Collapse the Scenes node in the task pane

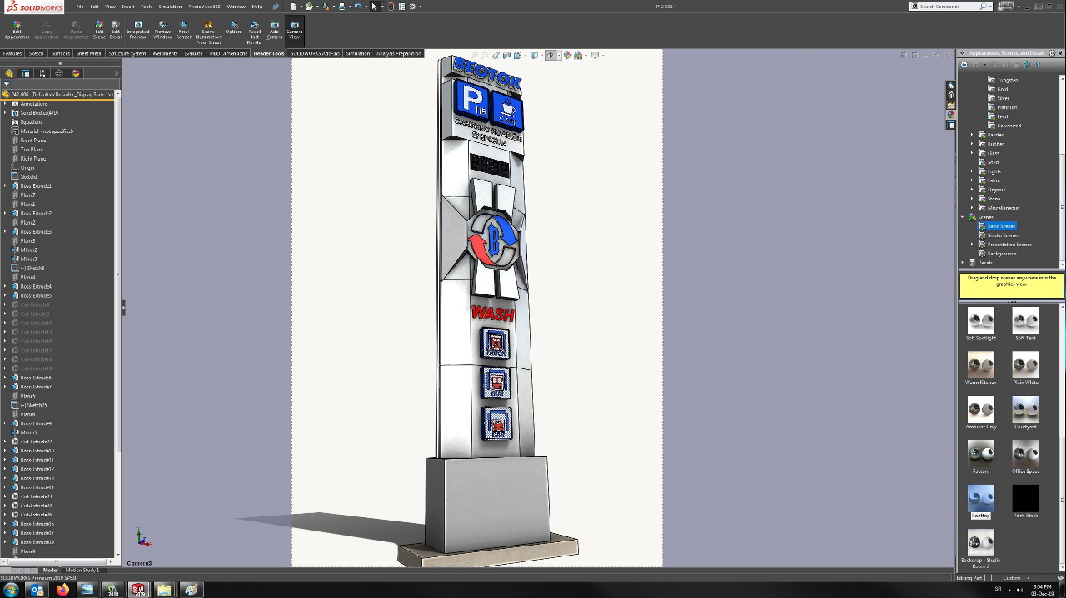pyautogui.click(x=963, y=217)
